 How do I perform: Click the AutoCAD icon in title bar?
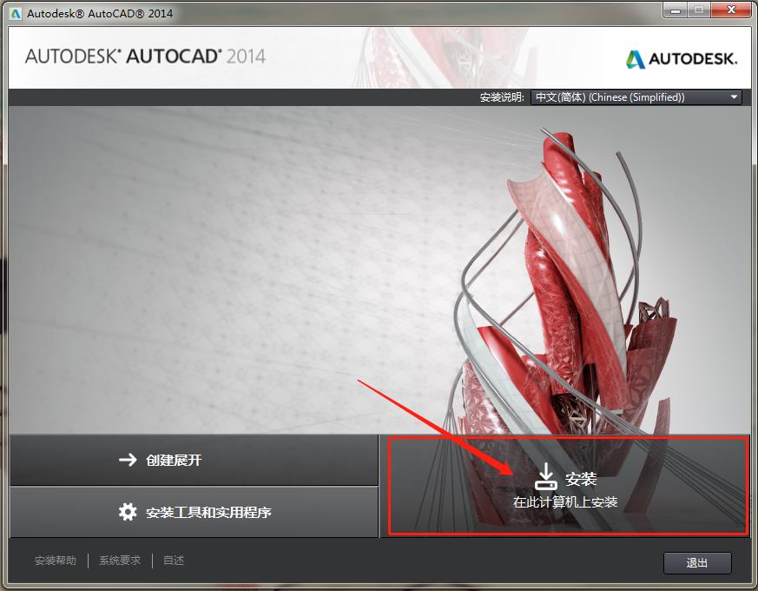tap(16, 13)
